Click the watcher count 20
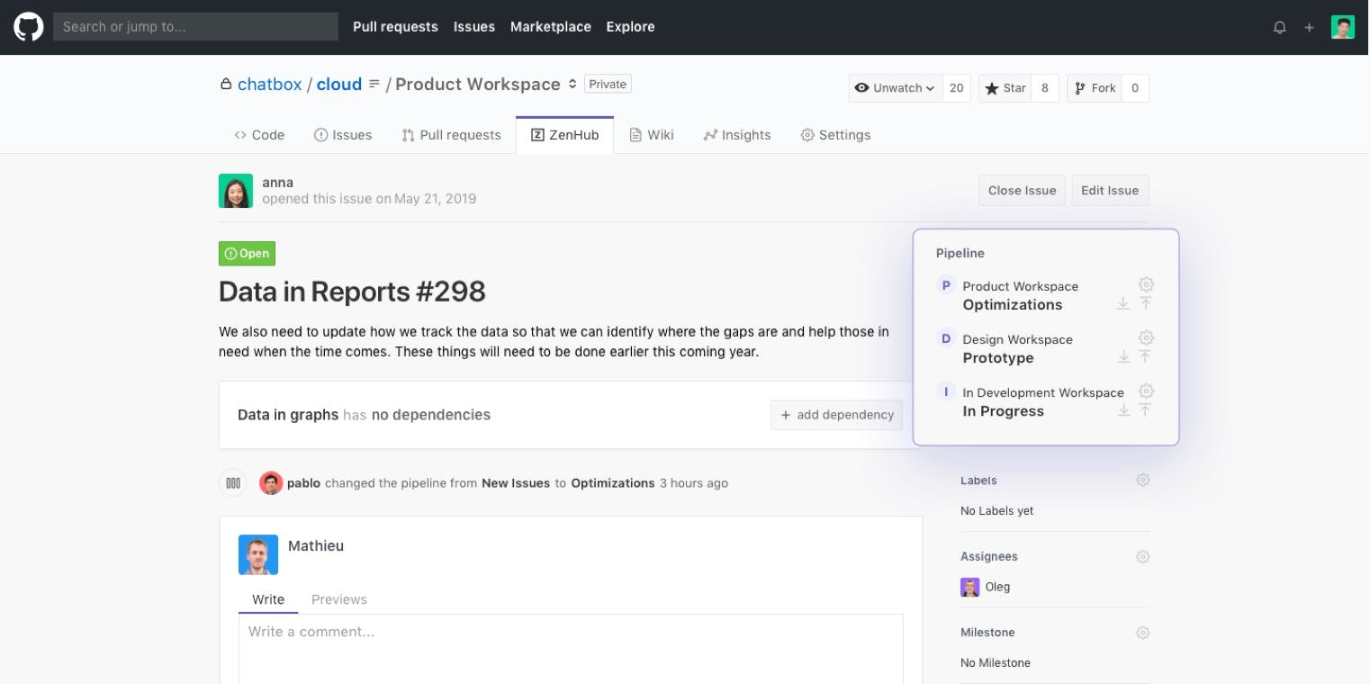 pyautogui.click(x=957, y=88)
